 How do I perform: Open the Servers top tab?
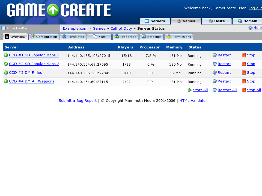click(x=155, y=21)
